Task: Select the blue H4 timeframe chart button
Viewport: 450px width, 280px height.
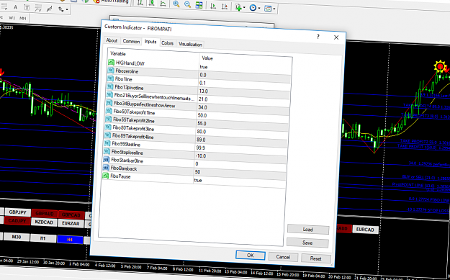Action: point(70,240)
